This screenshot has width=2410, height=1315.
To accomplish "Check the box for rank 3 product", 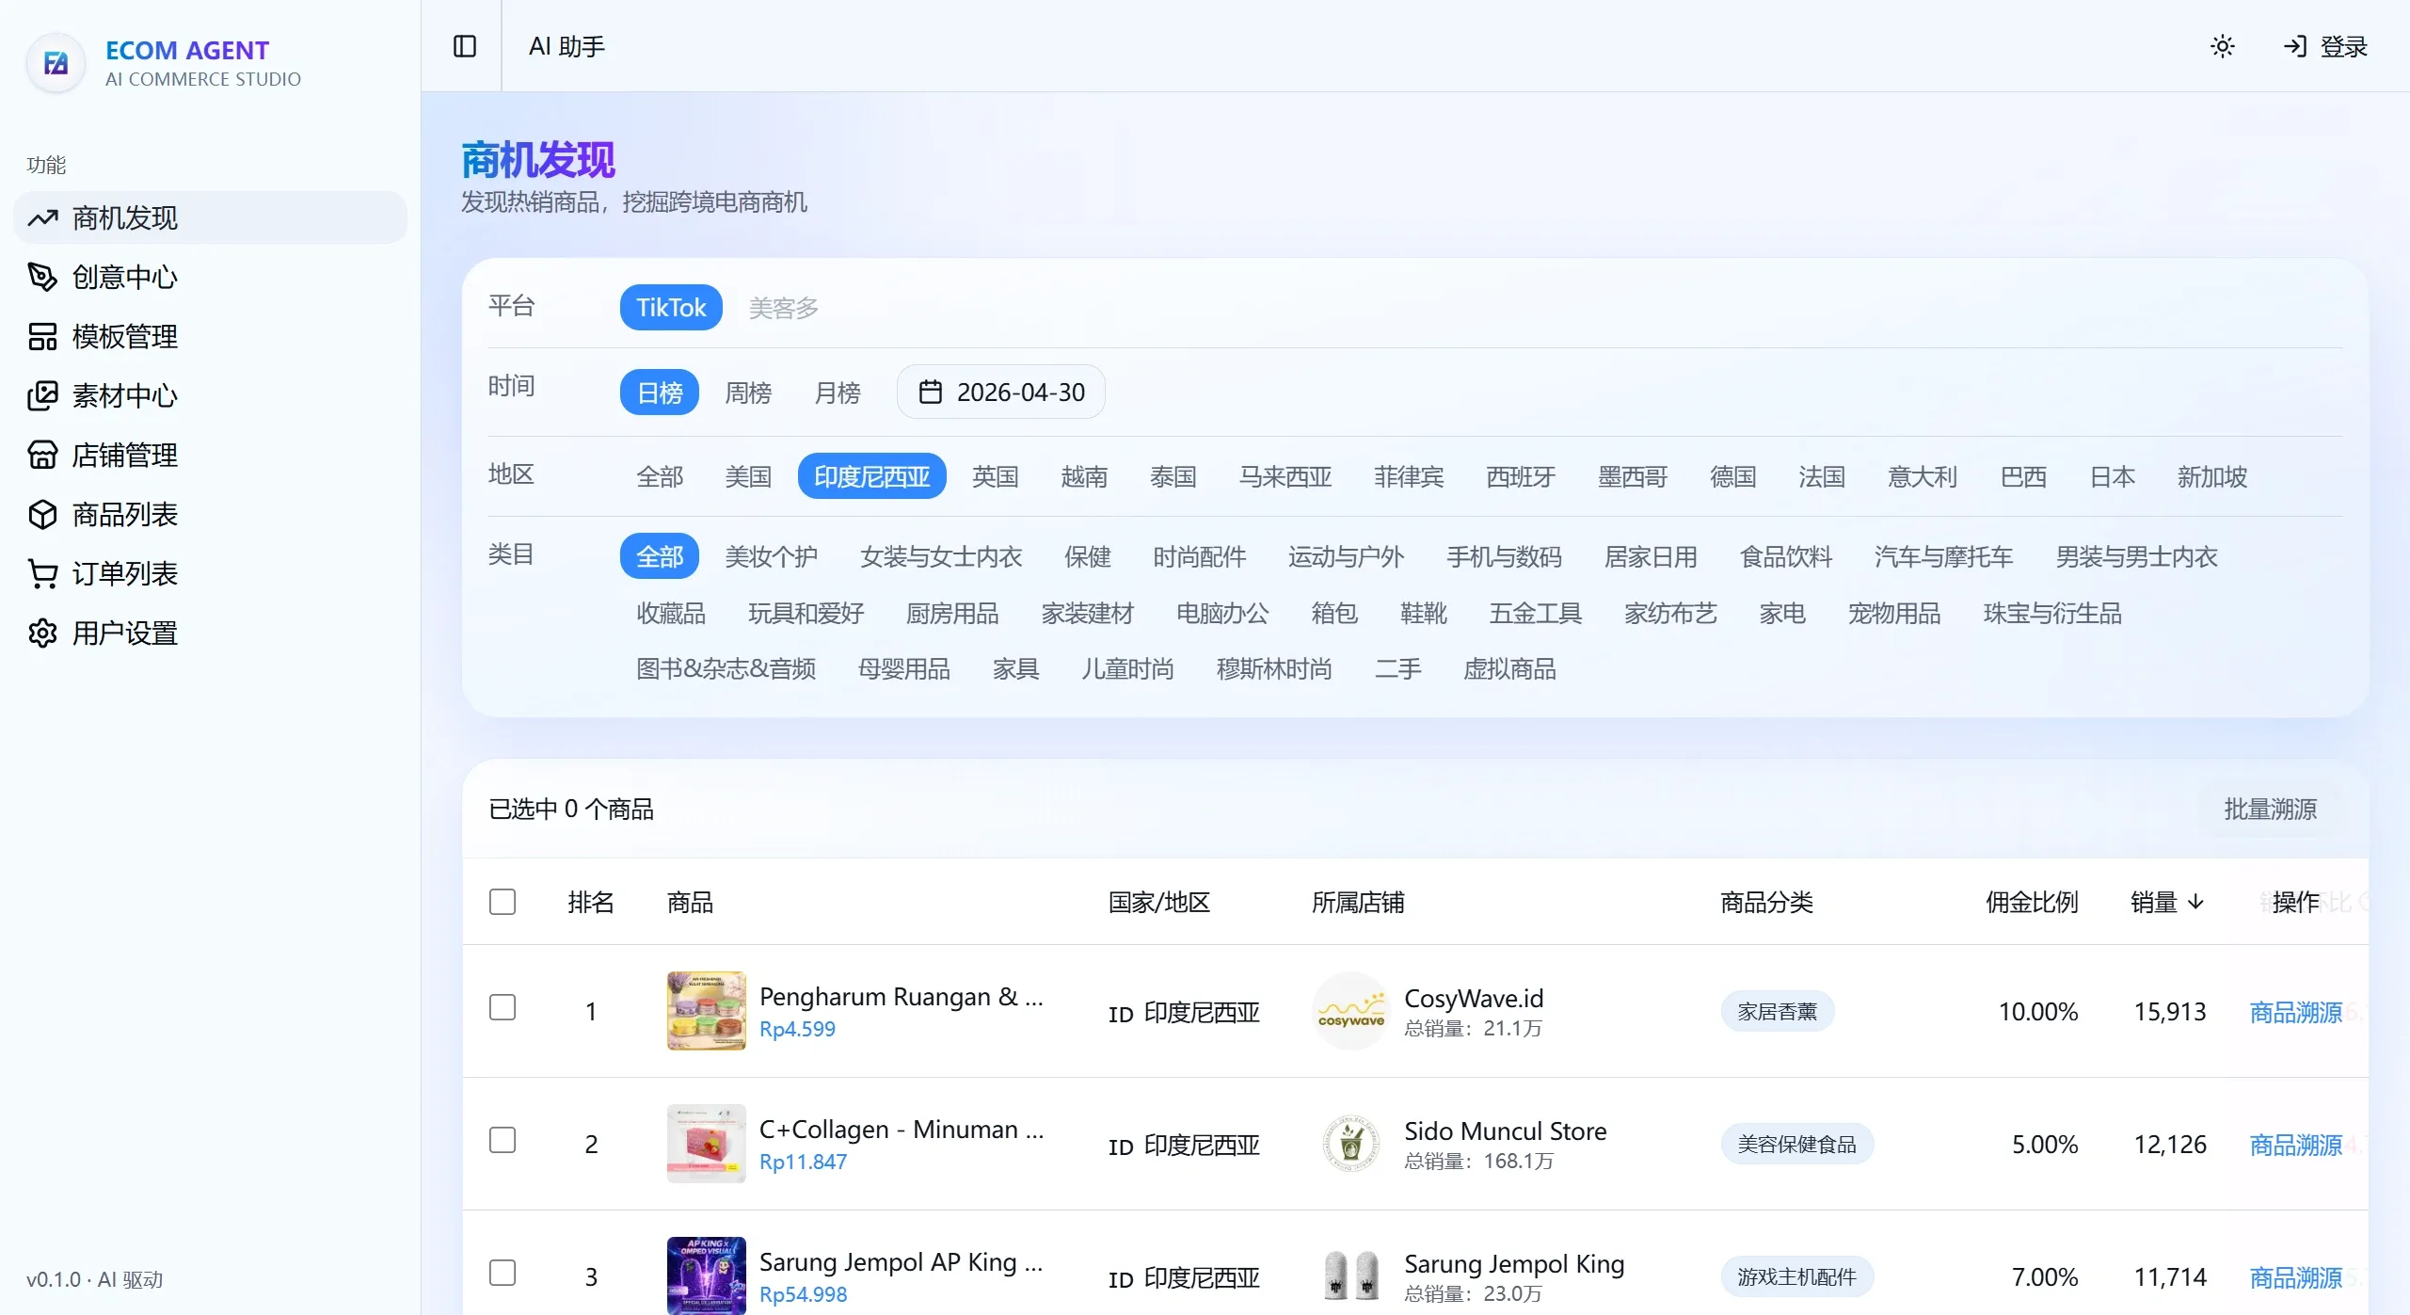I will 503,1273.
